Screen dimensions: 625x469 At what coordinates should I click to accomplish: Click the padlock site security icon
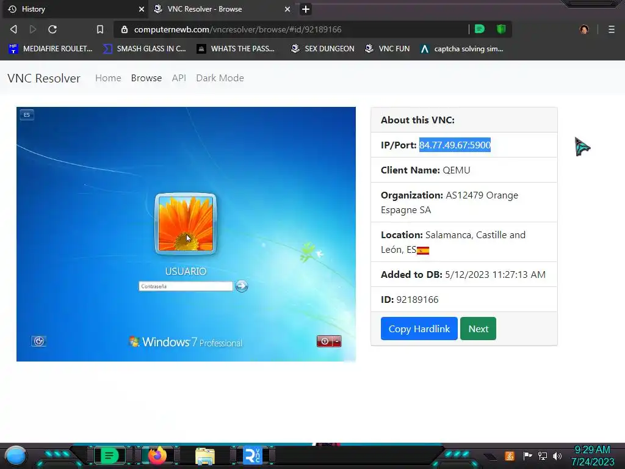point(125,29)
